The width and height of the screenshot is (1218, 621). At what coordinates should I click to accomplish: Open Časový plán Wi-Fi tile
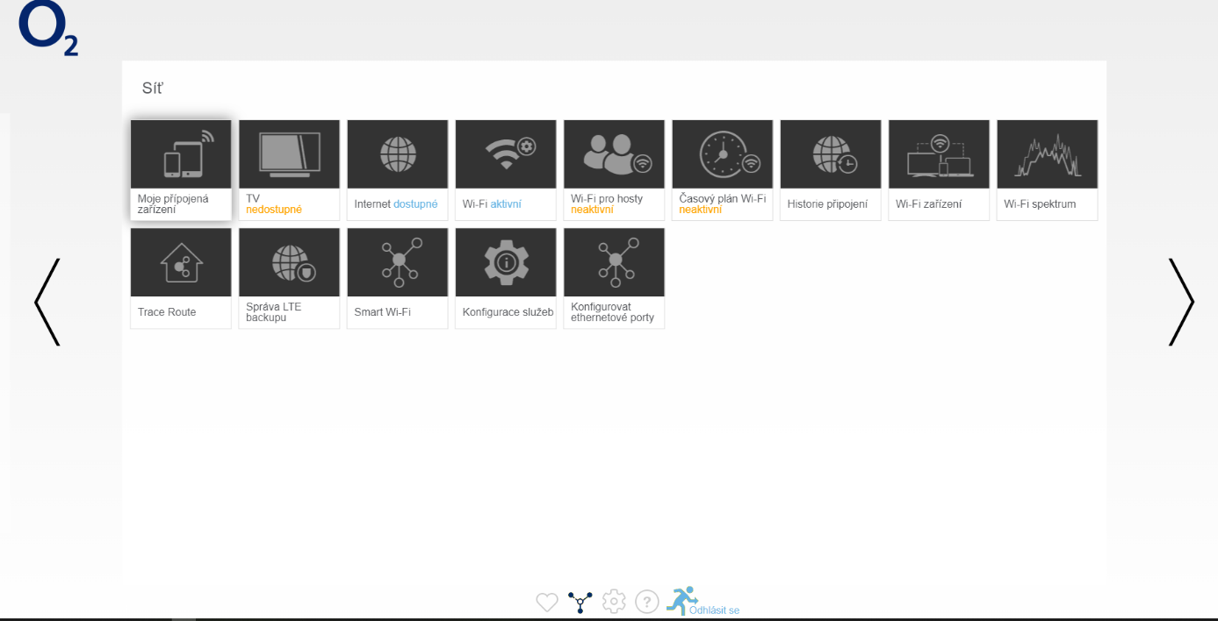(x=722, y=169)
